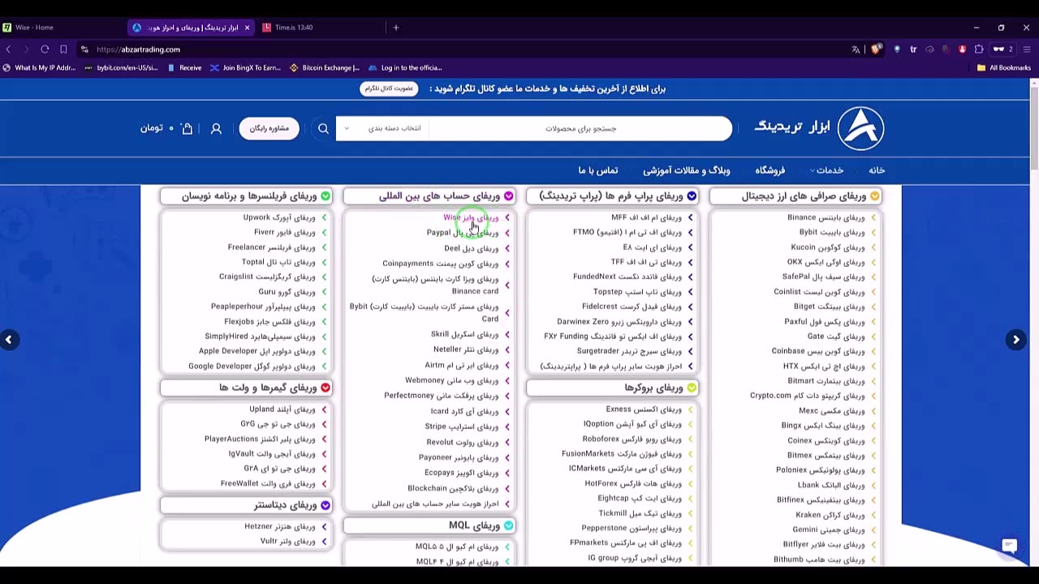This screenshot has height=584, width=1039.
Task: Open Apple Developer verification link
Action: [257, 351]
